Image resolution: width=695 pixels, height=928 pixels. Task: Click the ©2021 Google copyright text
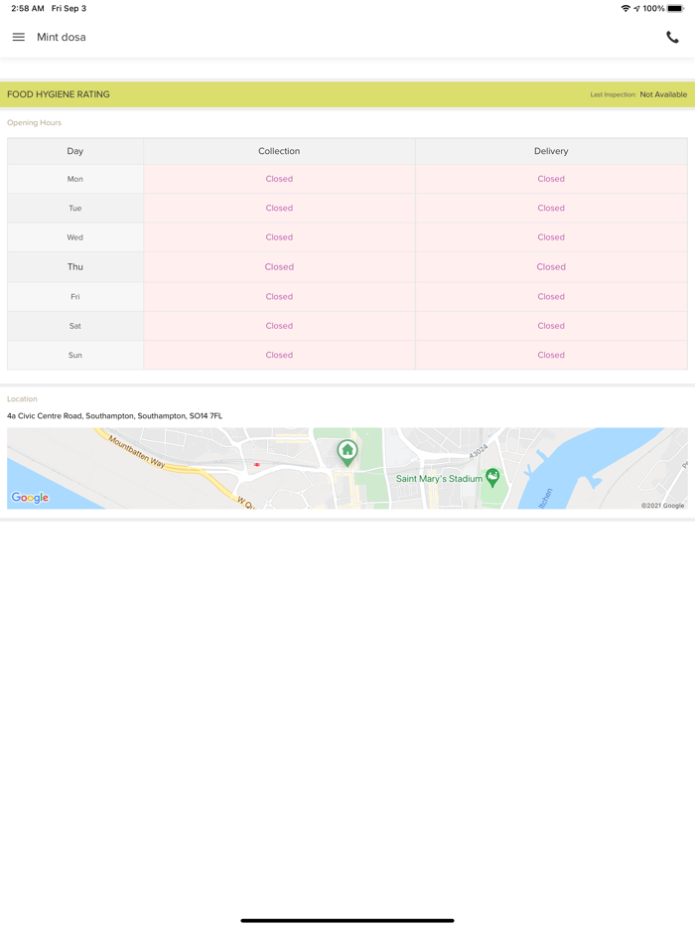662,506
